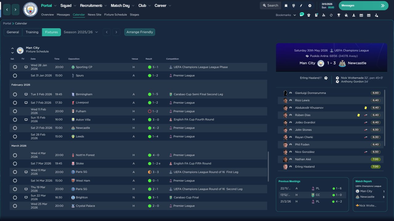
Task: Click the bookmark icon beside Search
Action: [286, 6]
